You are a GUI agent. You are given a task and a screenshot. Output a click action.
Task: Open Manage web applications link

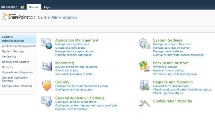coord(72,44)
